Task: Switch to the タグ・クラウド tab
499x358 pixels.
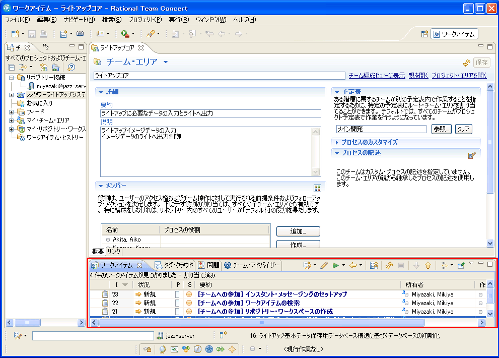Action: click(174, 265)
